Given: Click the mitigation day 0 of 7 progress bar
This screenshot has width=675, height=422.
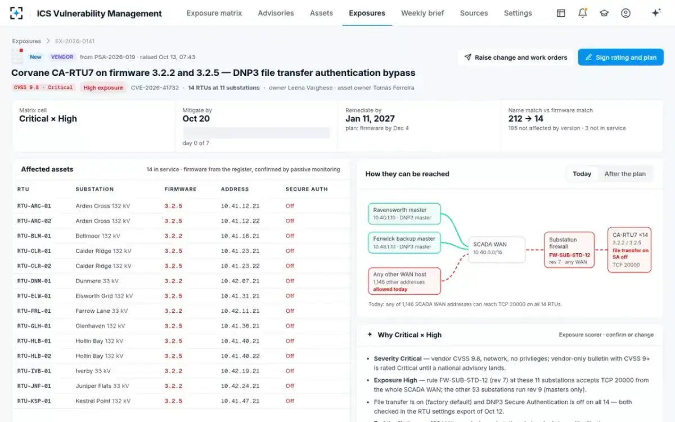Looking at the screenshot, I should click(256, 133).
